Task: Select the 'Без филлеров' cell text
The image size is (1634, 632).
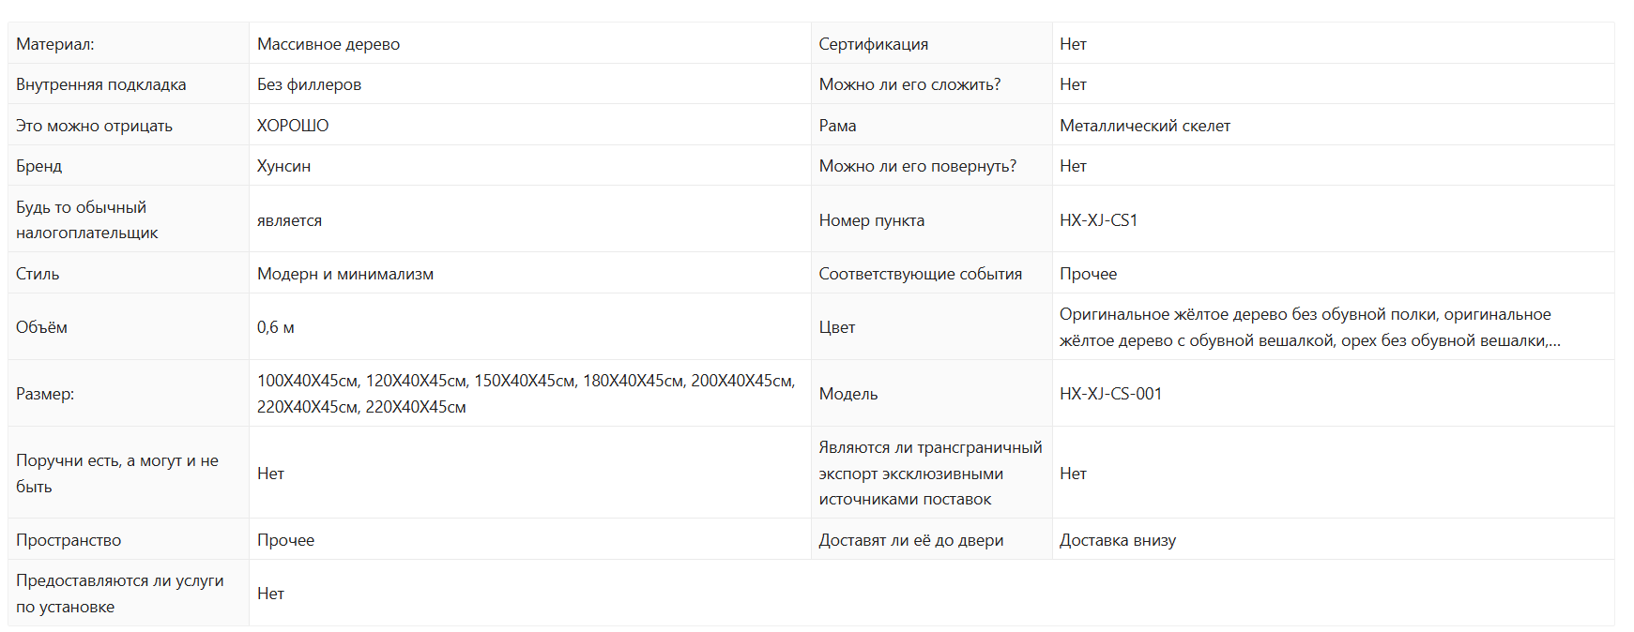Action: [x=309, y=84]
